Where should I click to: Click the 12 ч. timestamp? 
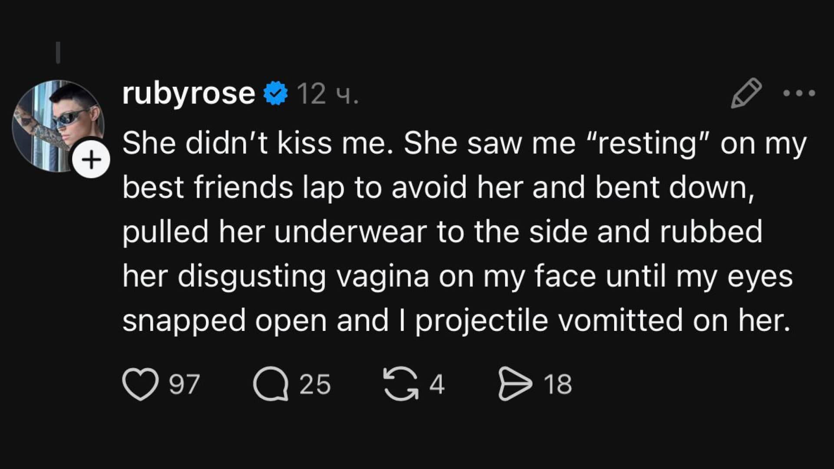328,94
